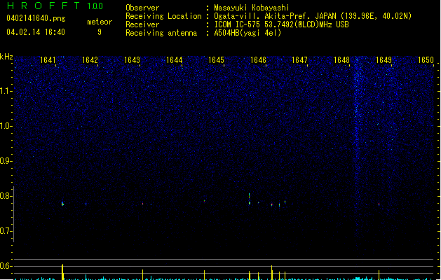The height and width of the screenshot is (280, 441).
Task: Click the 'Receiving antenna' label
Action: click(x=161, y=33)
